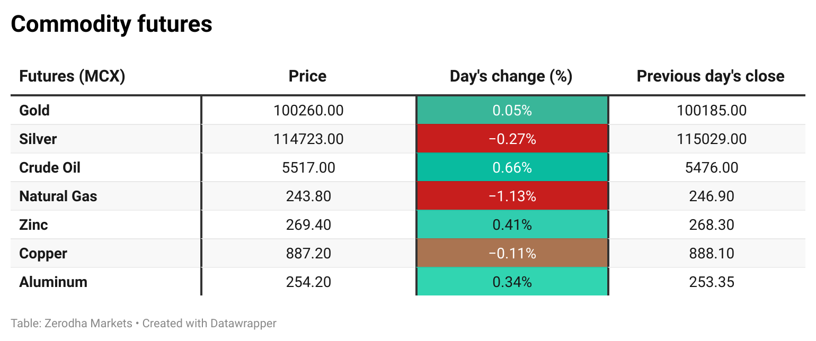Select the Gold row label

34,111
